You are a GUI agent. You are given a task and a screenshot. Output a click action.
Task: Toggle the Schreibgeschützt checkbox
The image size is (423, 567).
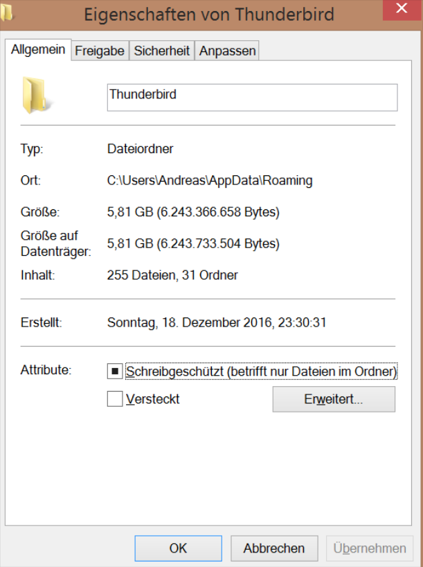[x=115, y=372]
